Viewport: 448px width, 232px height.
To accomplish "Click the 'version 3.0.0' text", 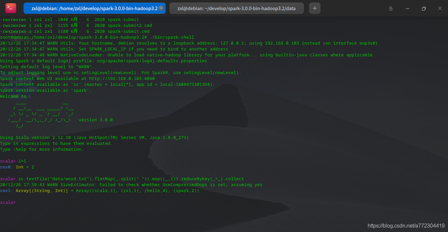I will point(96,120).
